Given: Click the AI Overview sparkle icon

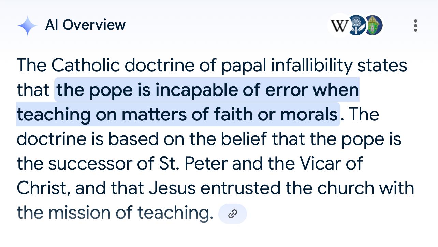Looking at the screenshot, I should [27, 26].
